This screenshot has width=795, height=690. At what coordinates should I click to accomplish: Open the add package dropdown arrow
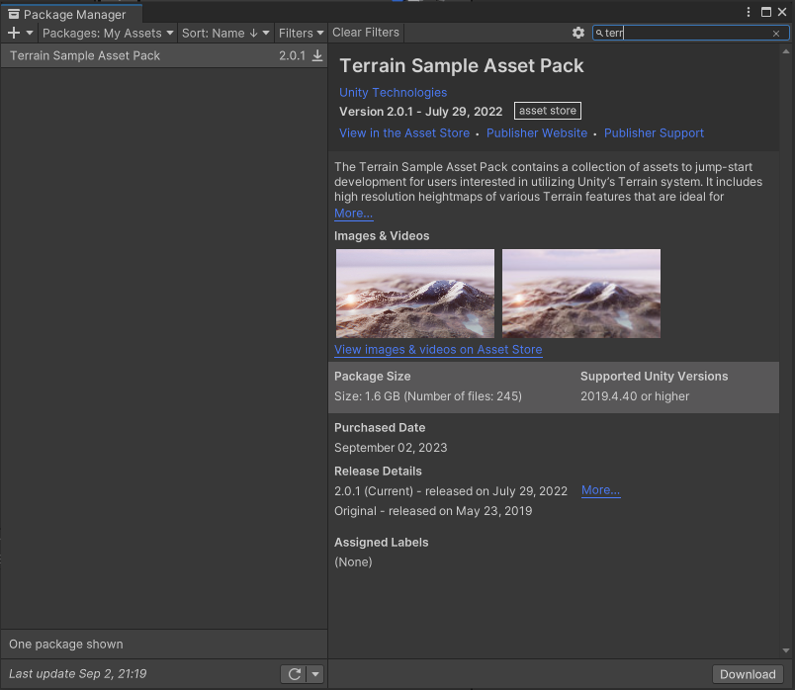click(30, 33)
